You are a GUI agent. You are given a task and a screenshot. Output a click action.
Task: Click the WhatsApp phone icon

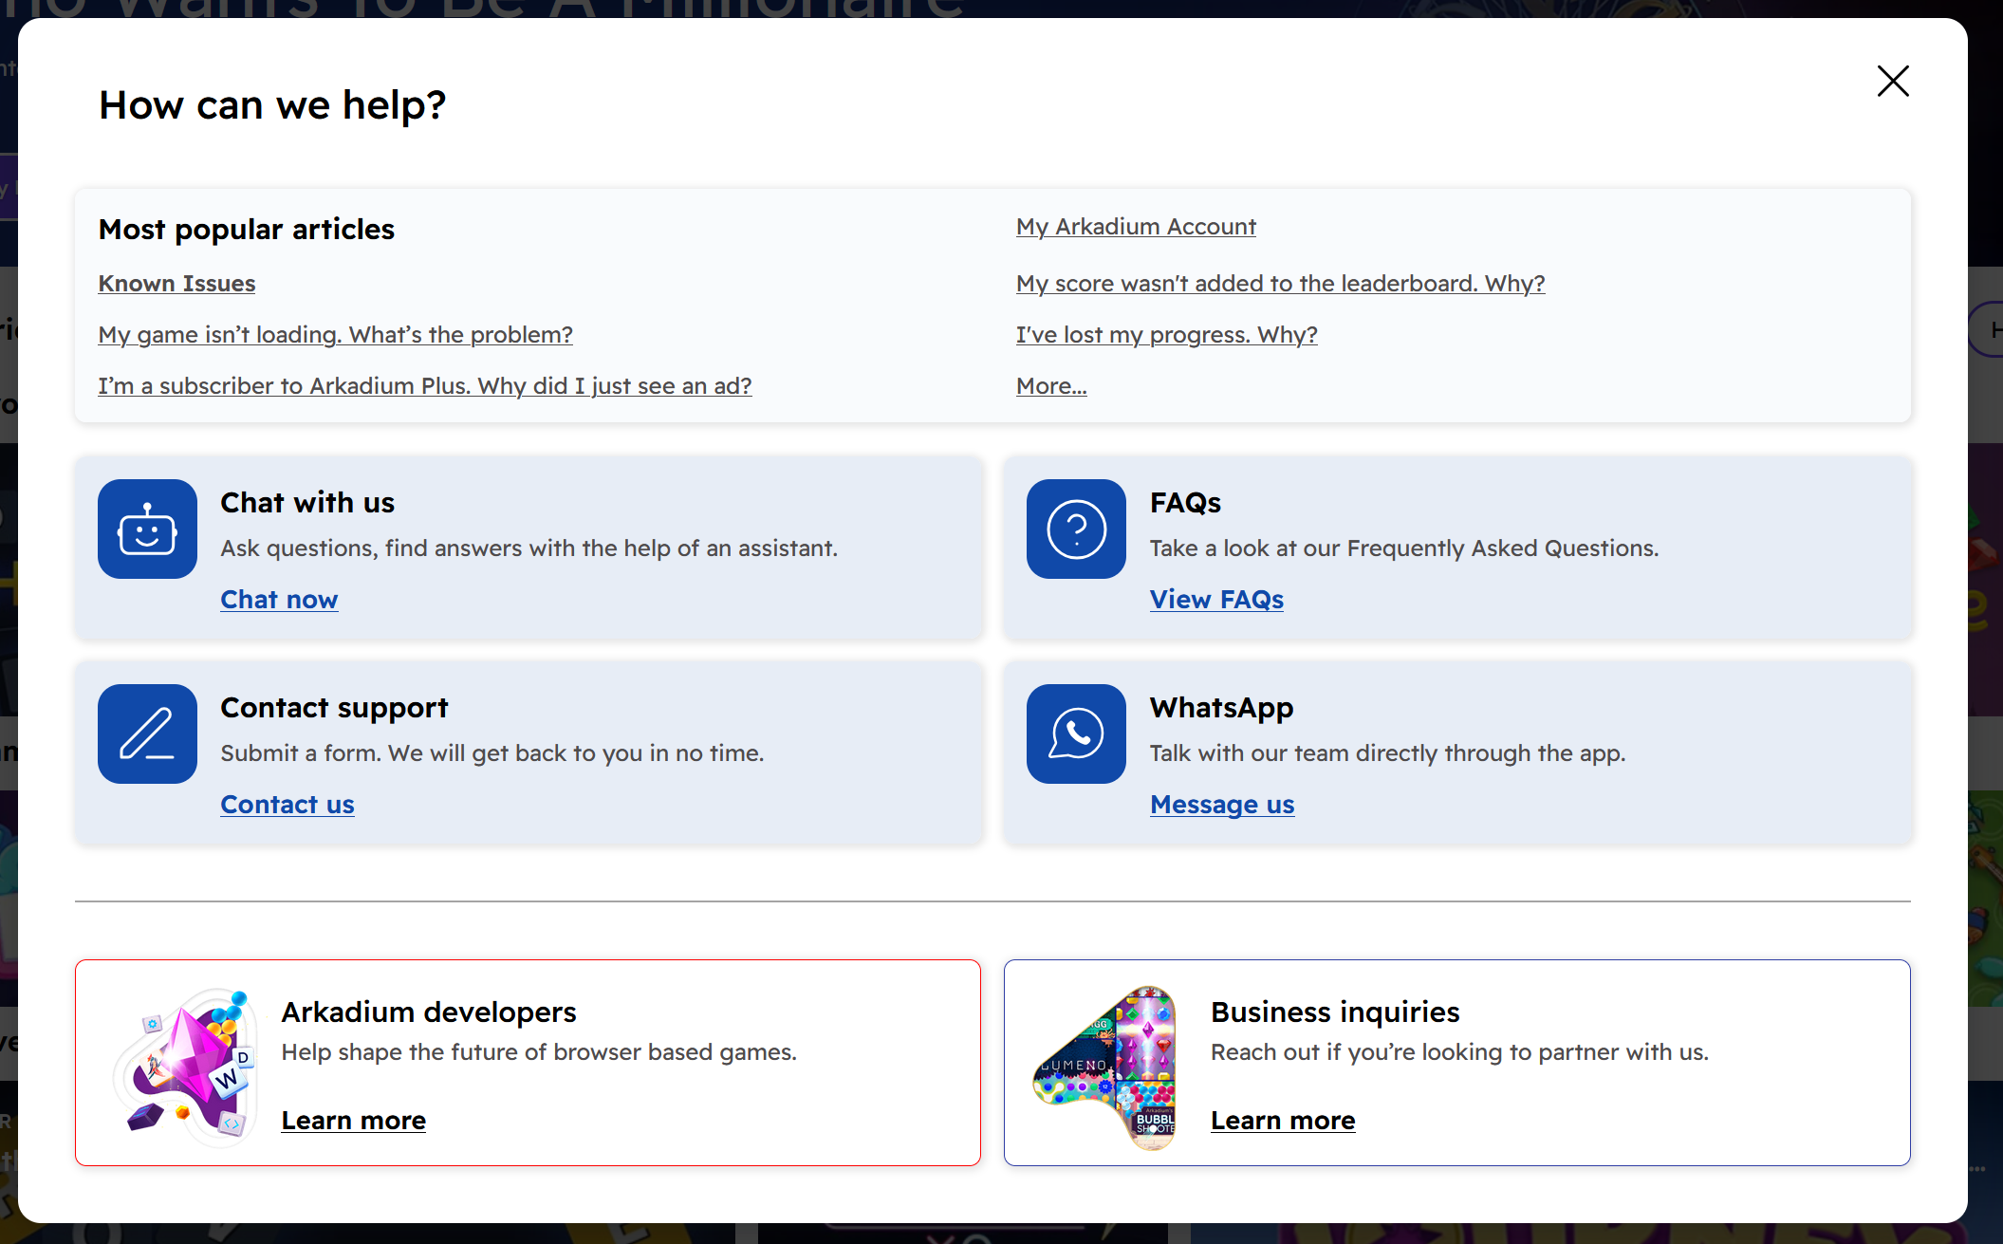click(x=1076, y=733)
